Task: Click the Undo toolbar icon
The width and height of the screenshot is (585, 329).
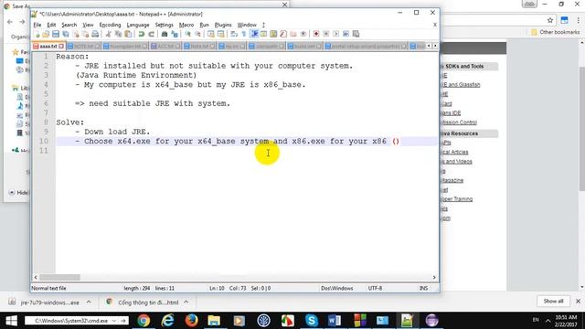Action: click(142, 35)
